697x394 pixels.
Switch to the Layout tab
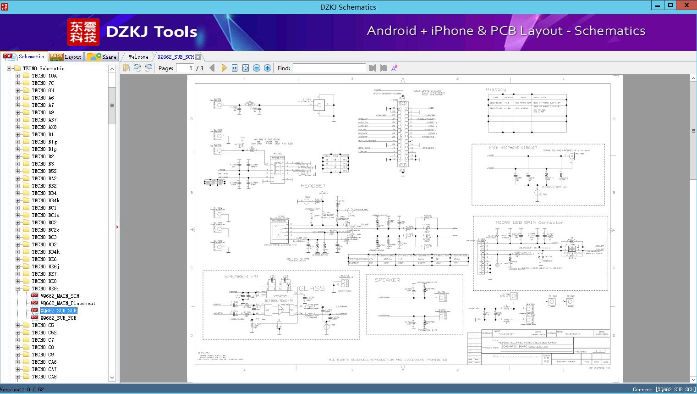point(66,57)
